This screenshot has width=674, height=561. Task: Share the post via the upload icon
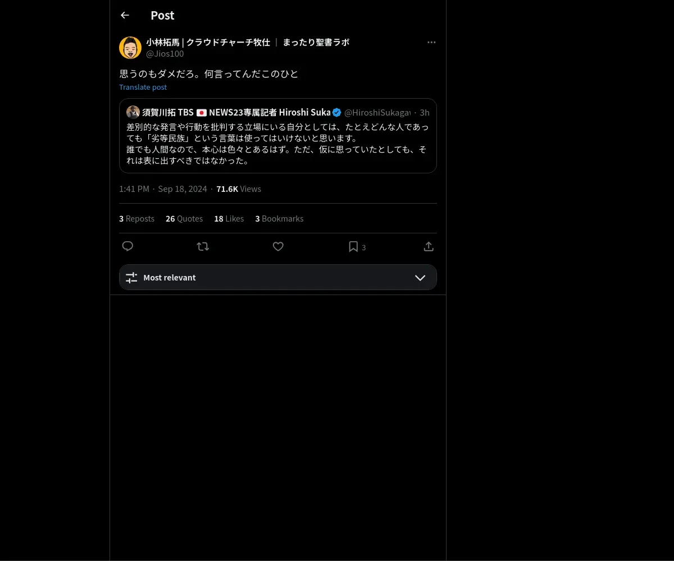(429, 246)
